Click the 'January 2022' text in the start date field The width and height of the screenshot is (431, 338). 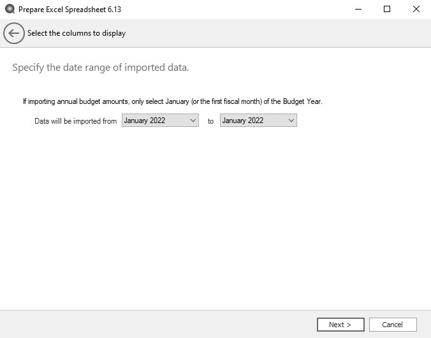[x=145, y=121]
